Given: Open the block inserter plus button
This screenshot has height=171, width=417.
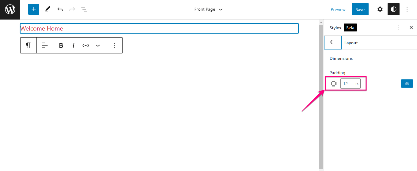Looking at the screenshot, I should click(x=34, y=9).
